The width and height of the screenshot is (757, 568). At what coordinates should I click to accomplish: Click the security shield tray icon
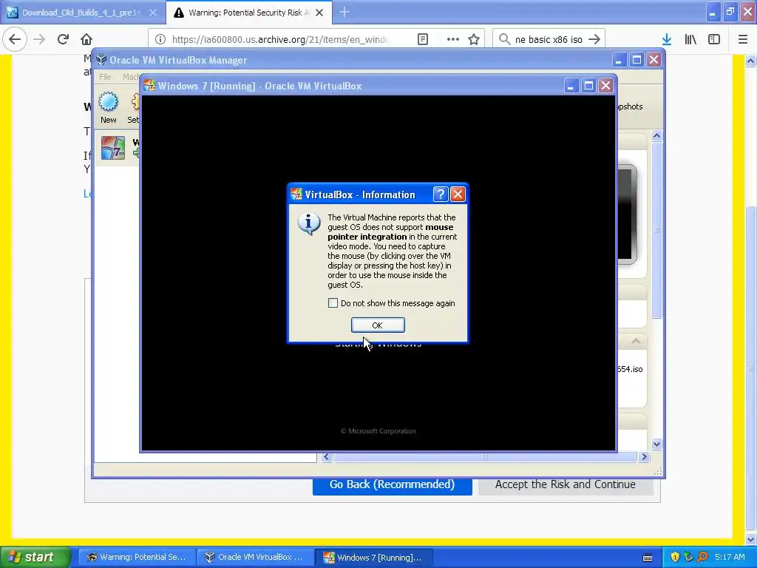pyautogui.click(x=675, y=557)
